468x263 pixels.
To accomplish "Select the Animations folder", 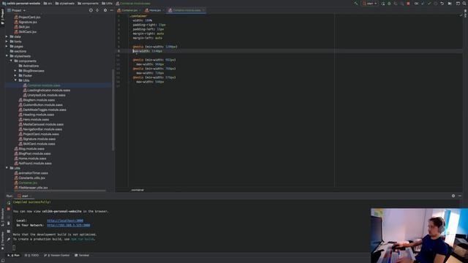I will (29, 66).
